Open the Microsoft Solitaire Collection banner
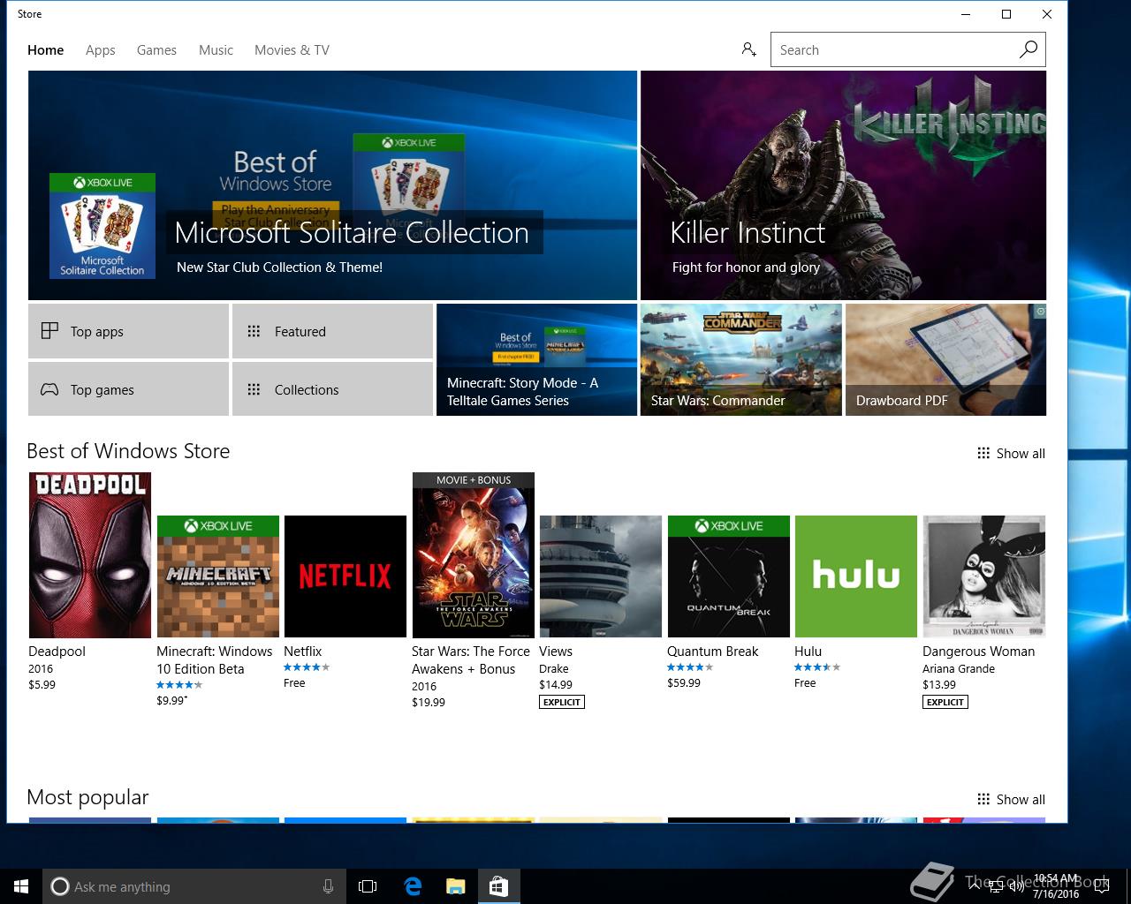 click(x=332, y=185)
